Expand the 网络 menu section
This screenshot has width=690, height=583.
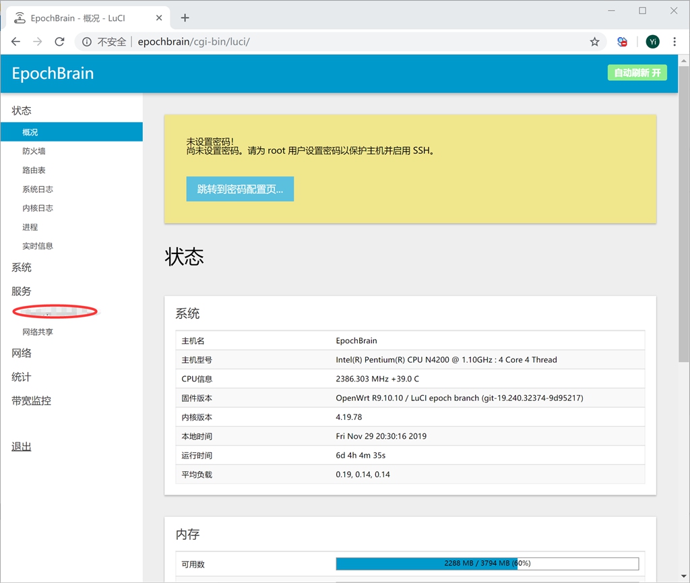(x=22, y=353)
